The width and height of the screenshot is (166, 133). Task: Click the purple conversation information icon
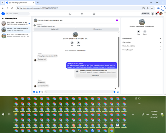pyautogui.click(x=117, y=20)
